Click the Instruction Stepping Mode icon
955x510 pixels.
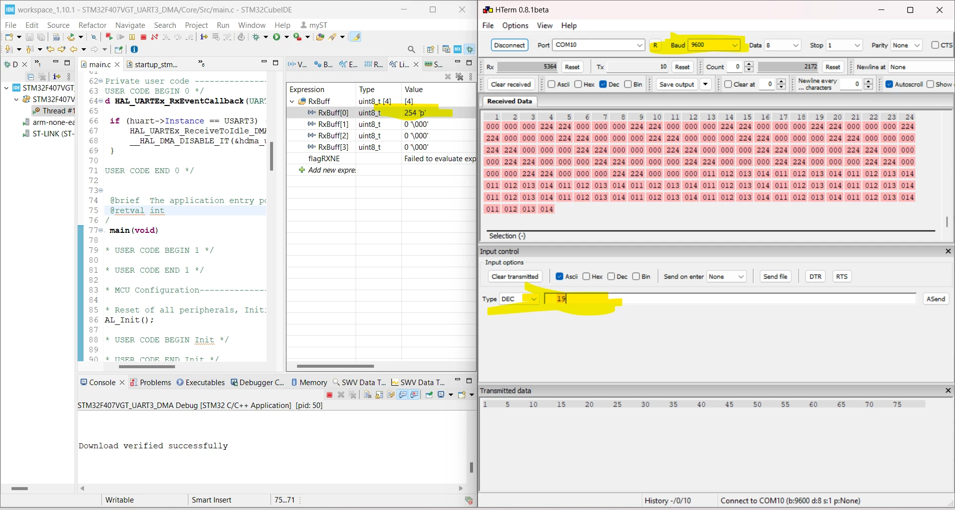(x=203, y=37)
